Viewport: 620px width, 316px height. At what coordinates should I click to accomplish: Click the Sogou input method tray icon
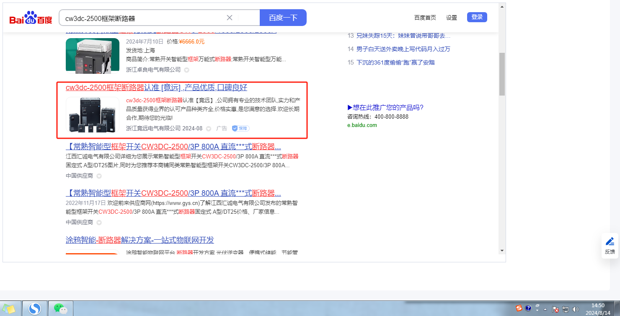tap(519, 308)
